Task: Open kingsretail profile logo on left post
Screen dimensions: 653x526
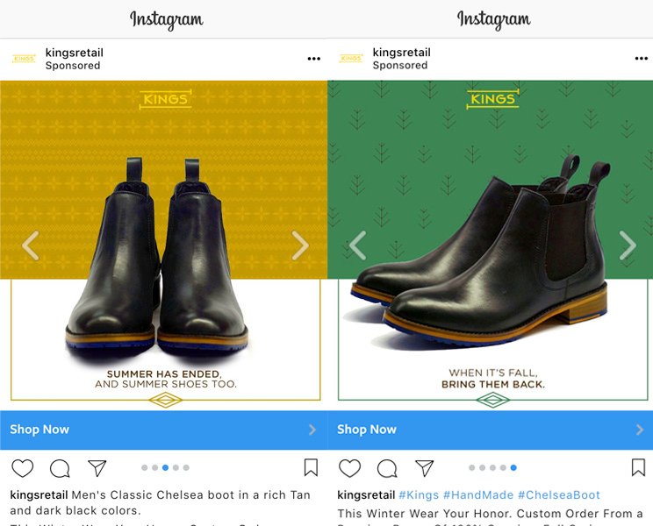Action: (x=24, y=59)
